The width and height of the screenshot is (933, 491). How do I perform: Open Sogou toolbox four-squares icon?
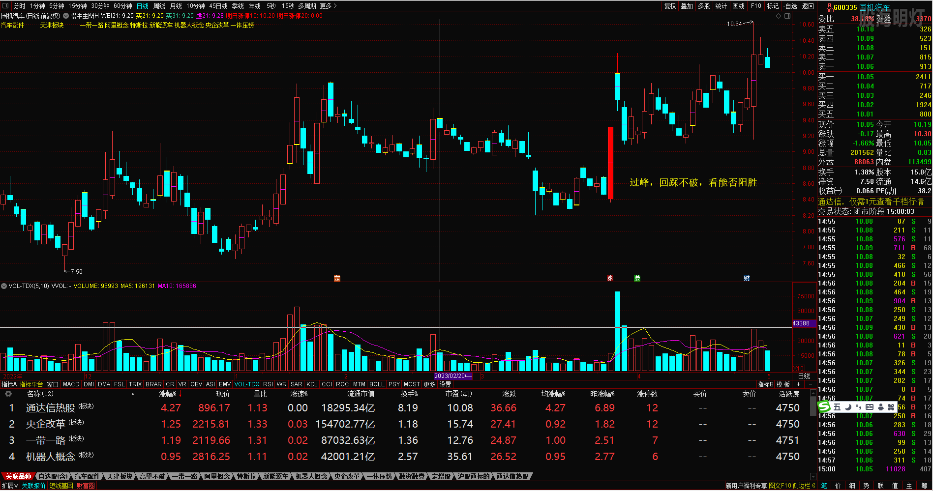coord(891,407)
